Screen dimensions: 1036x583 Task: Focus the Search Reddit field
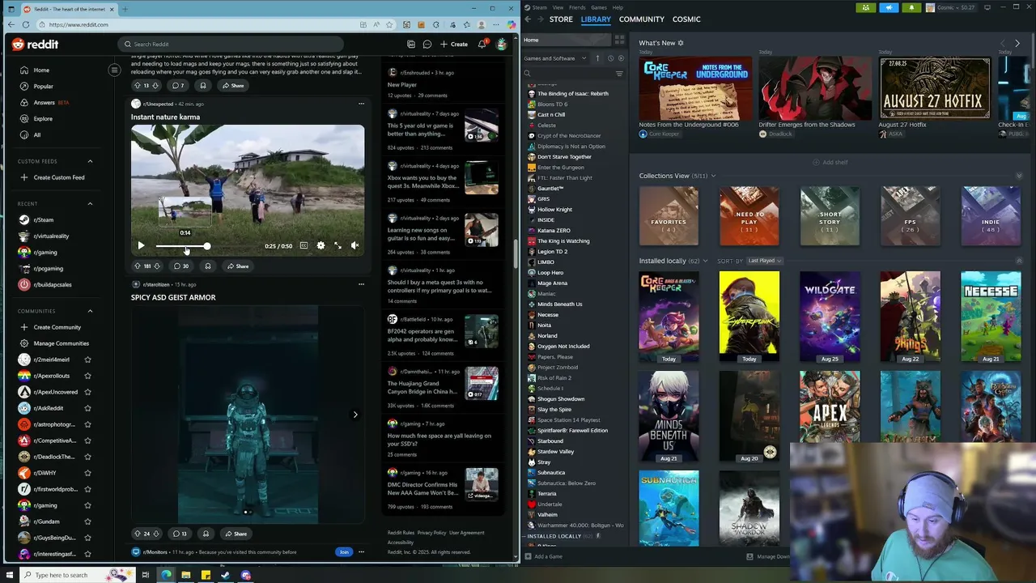(x=231, y=44)
